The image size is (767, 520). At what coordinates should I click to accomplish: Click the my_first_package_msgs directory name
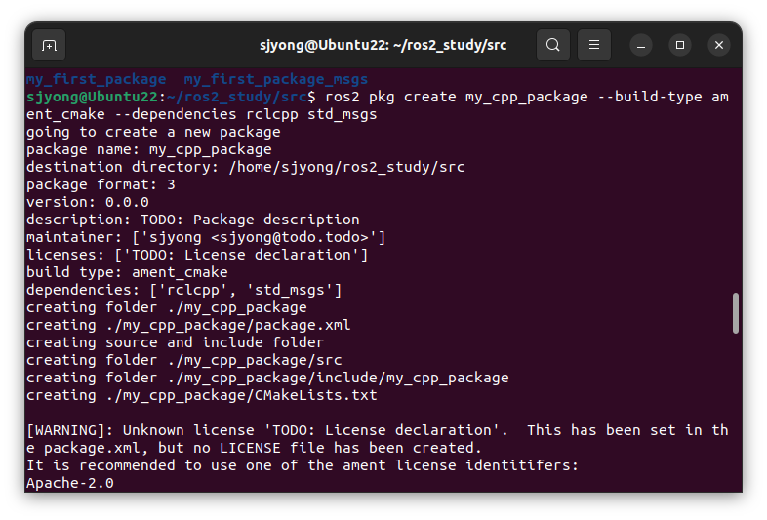click(276, 79)
